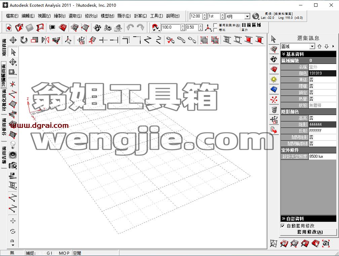
Task: Switch to the 項目頁面 tab
Action: pos(4,48)
